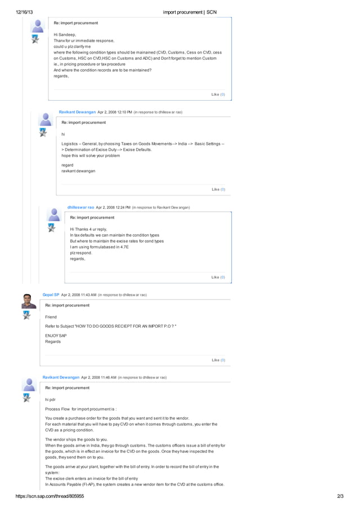Click the avatar icon on the Hi Sandeep post
This screenshot has width=359, height=508.
tap(38, 26)
